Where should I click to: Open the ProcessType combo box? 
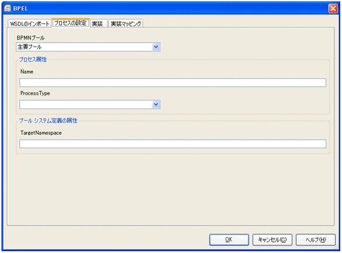tap(89, 105)
